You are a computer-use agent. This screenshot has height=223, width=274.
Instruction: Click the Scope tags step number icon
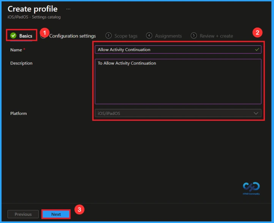click(109, 35)
